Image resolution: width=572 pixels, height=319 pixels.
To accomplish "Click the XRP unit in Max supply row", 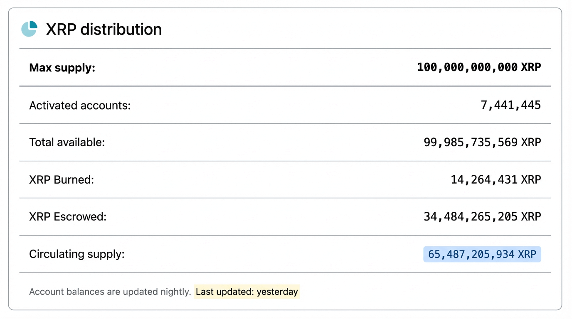I will click(531, 67).
